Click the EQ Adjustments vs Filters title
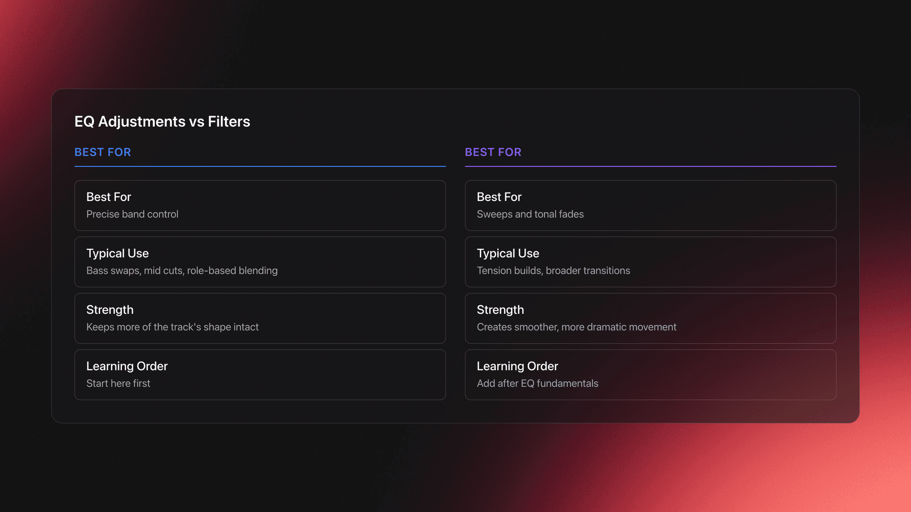The image size is (911, 512). pos(162,122)
